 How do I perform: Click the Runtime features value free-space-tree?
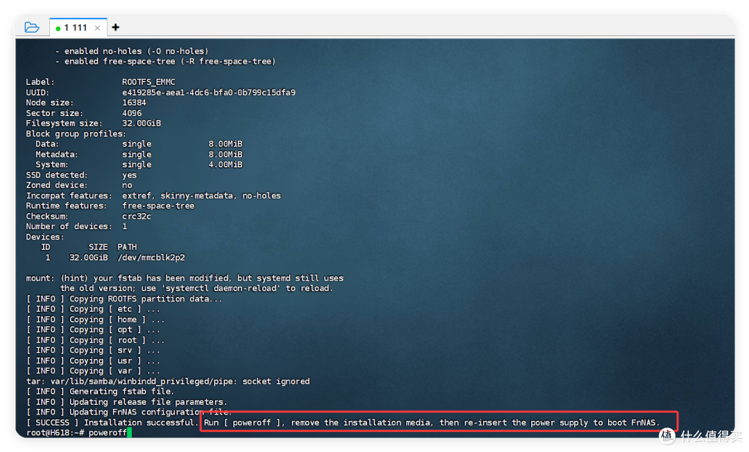158,206
